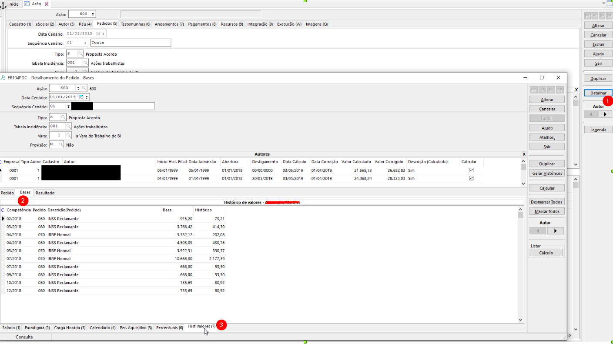This screenshot has width=613, height=344.
Task: Click the Vara field search icon
Action: [x=68, y=136]
